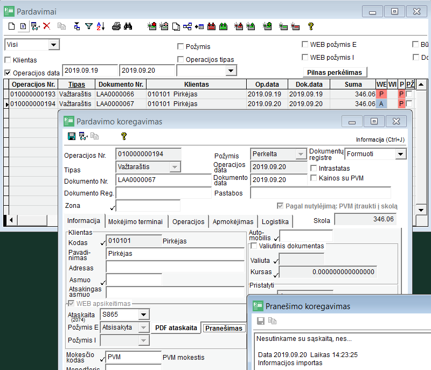Screen dimensions: 431x370
Task: Enable the Klientas filter checkbox
Action: coord(8,60)
